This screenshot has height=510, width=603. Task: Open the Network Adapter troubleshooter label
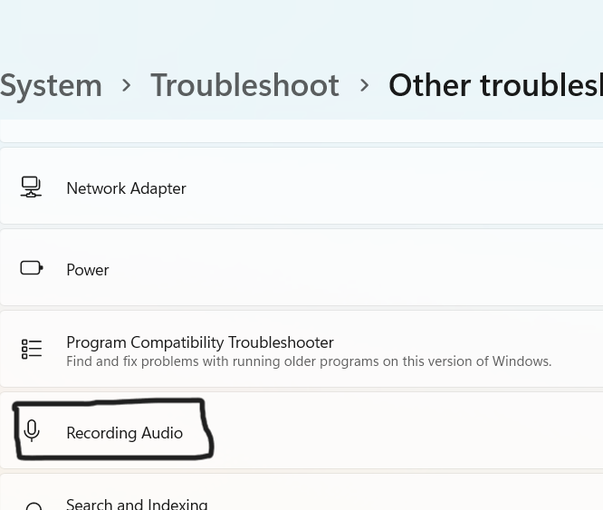pyautogui.click(x=126, y=188)
